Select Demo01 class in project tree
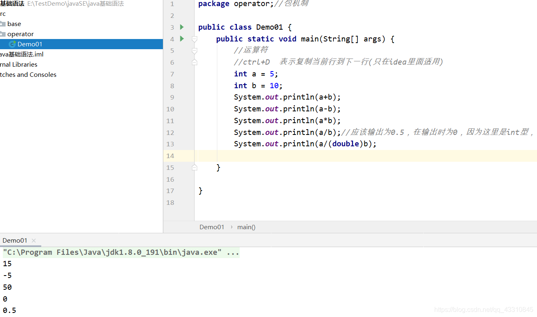Image resolution: width=537 pixels, height=317 pixels. [x=81, y=44]
